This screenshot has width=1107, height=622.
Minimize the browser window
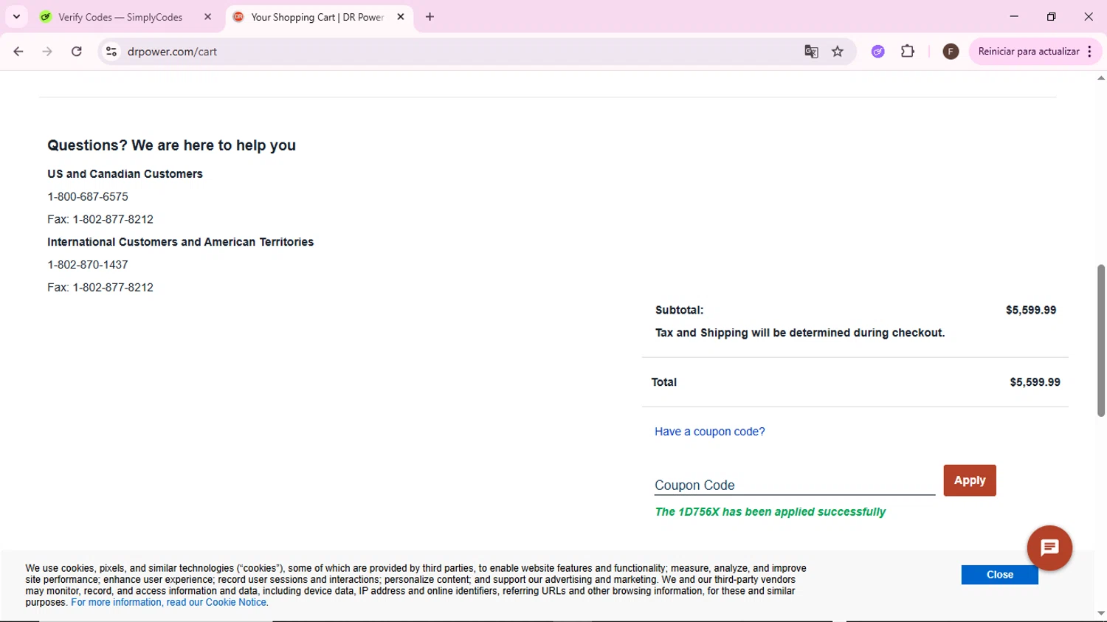1014,16
